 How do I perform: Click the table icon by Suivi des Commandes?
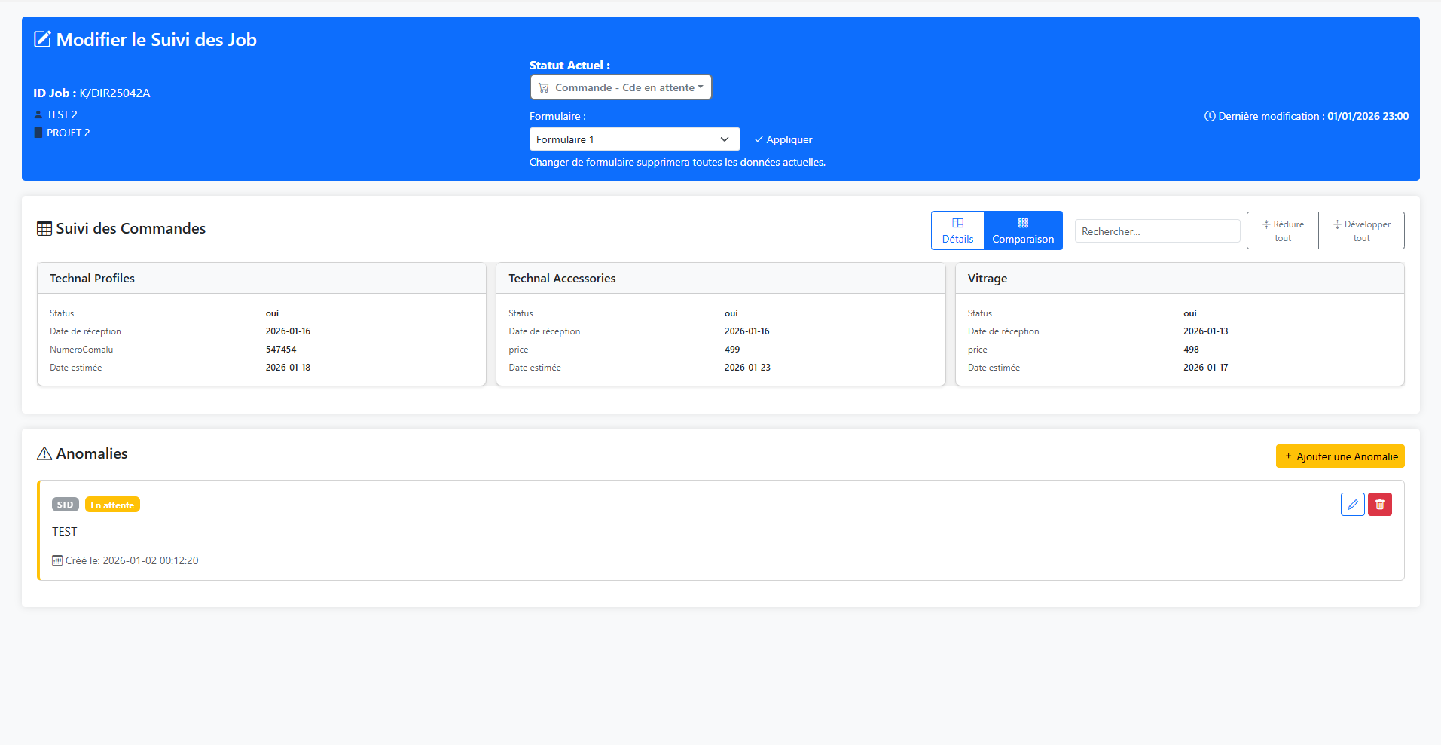(44, 228)
